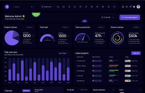Select 02. Olive - Web De.. project row
145x93 pixels.
[x=108, y=66]
